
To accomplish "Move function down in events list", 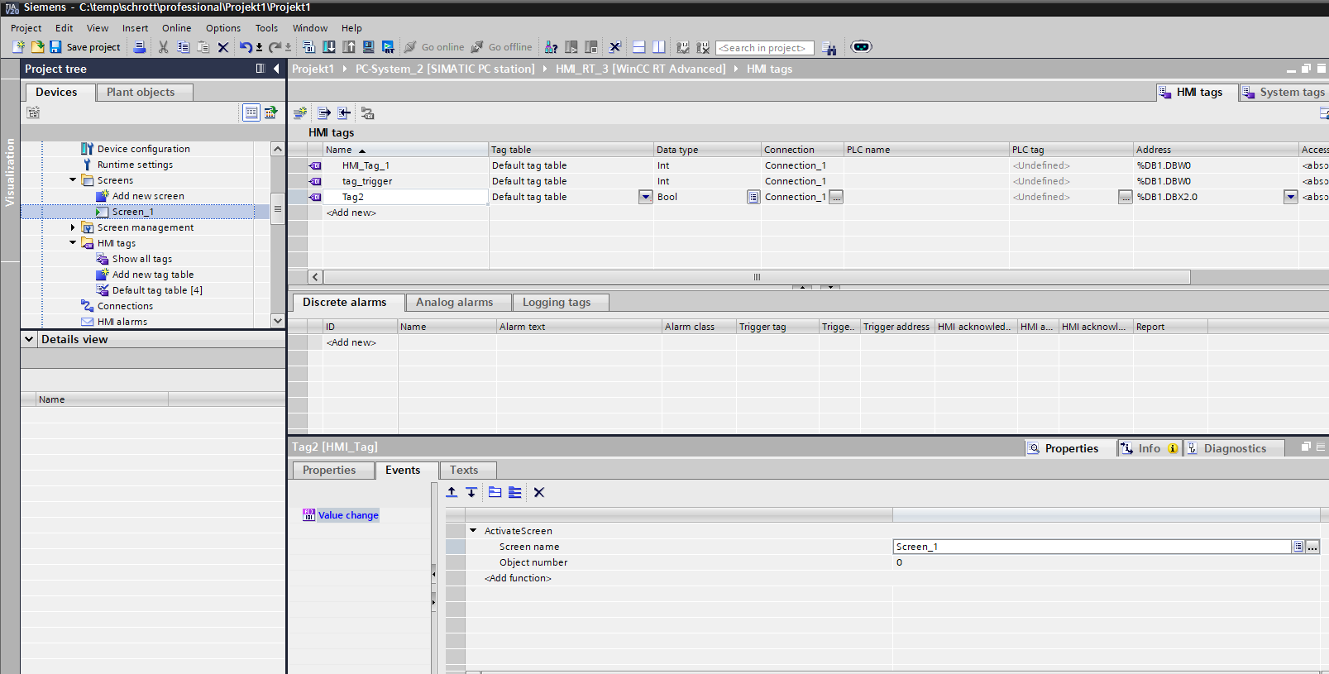I will pos(471,492).
